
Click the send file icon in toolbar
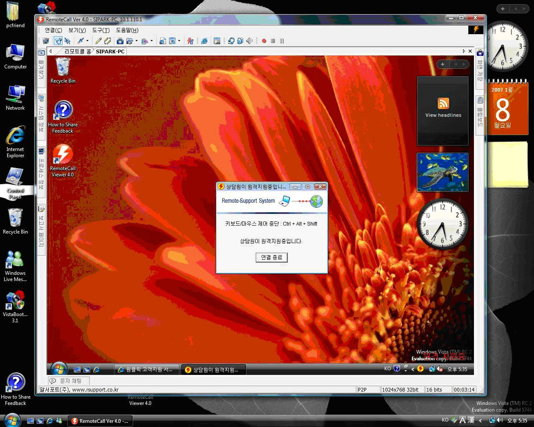[145, 41]
